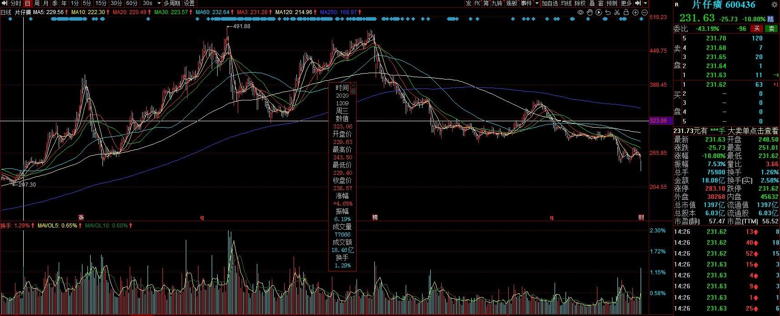Open the data tooltip settings gear
This screenshot has width=780, height=316.
353,91
